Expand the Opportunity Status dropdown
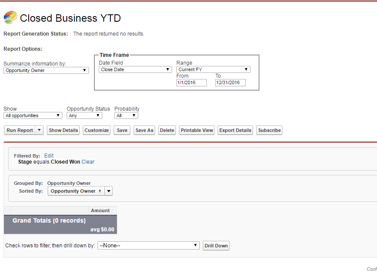Screen dimensions: 377x276 point(84,115)
